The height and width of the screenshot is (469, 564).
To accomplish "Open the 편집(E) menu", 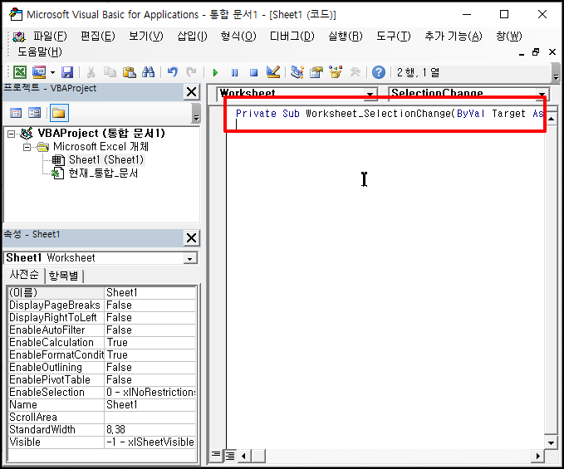I will [97, 36].
